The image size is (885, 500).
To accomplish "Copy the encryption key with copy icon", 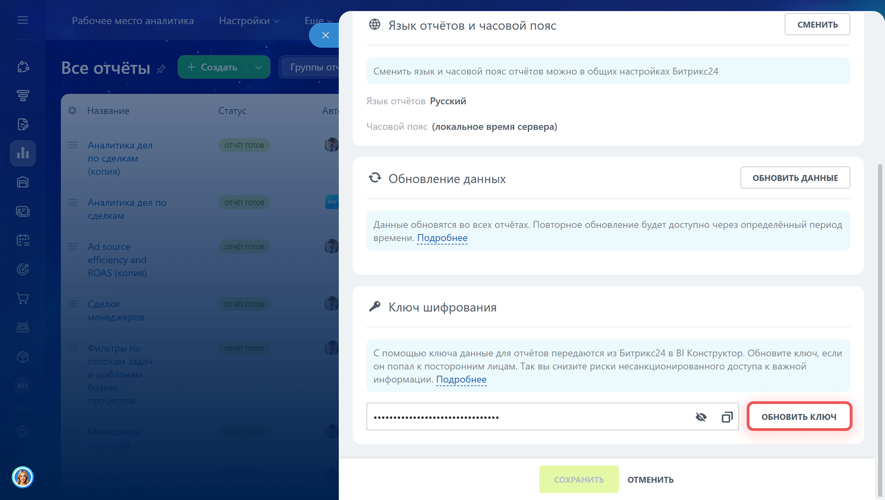I will pos(726,417).
